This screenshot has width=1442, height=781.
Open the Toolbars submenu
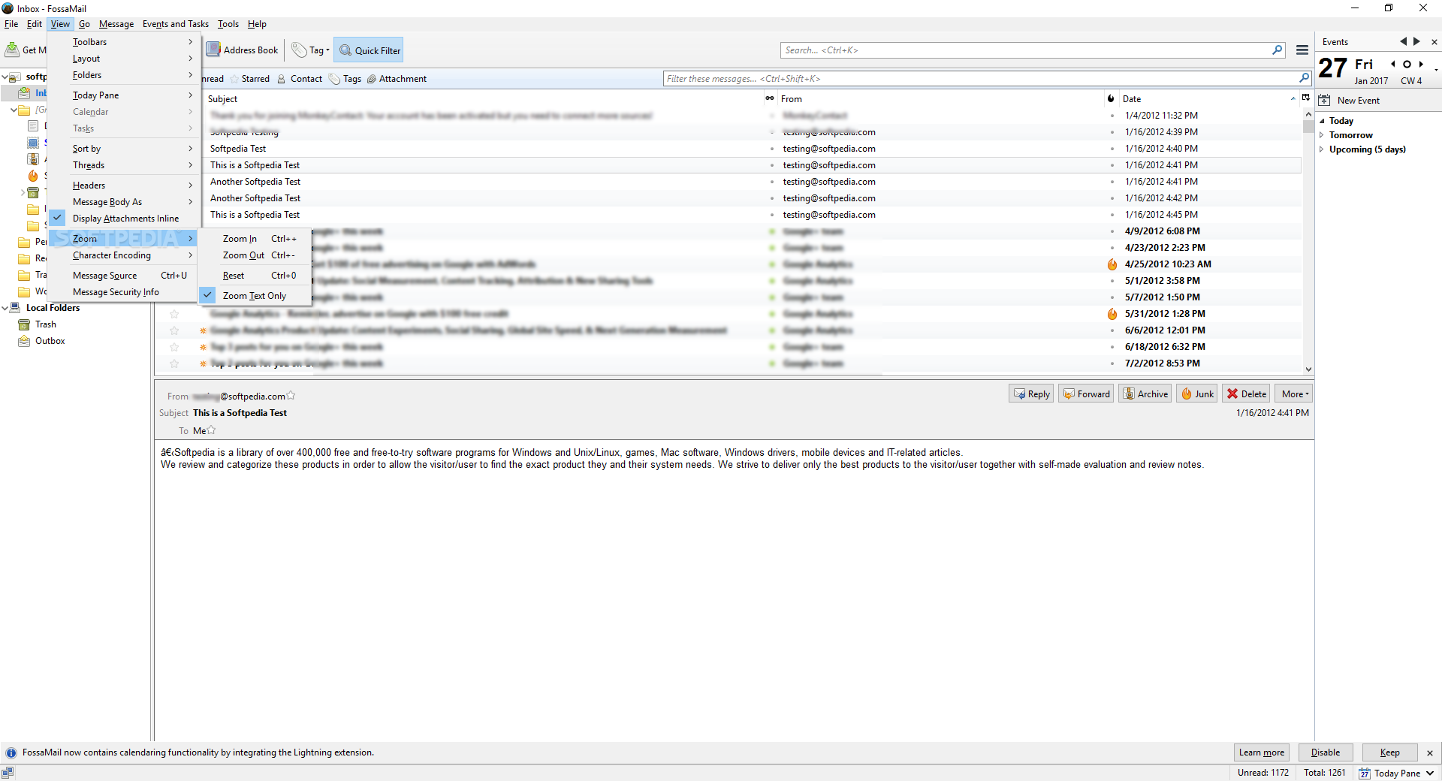pyautogui.click(x=124, y=42)
